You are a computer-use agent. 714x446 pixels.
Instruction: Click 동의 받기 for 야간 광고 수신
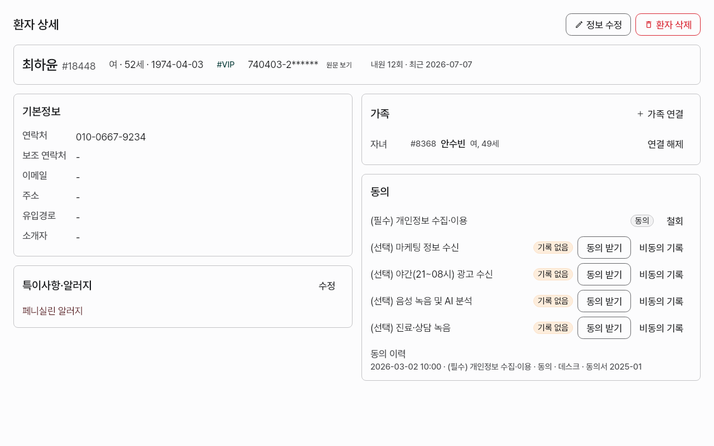604,274
